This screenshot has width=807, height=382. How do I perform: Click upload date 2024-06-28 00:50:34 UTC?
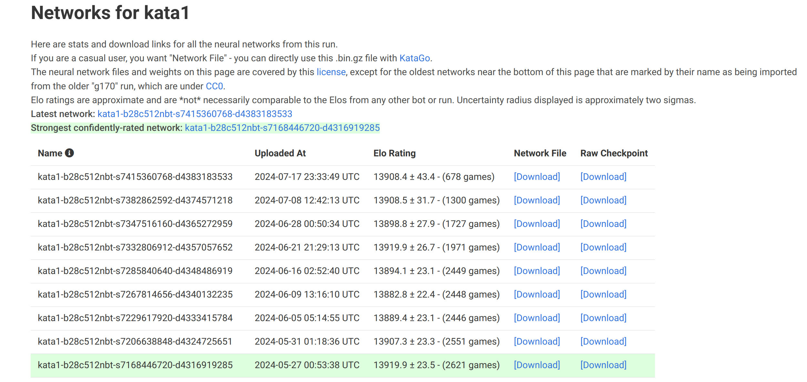click(307, 224)
